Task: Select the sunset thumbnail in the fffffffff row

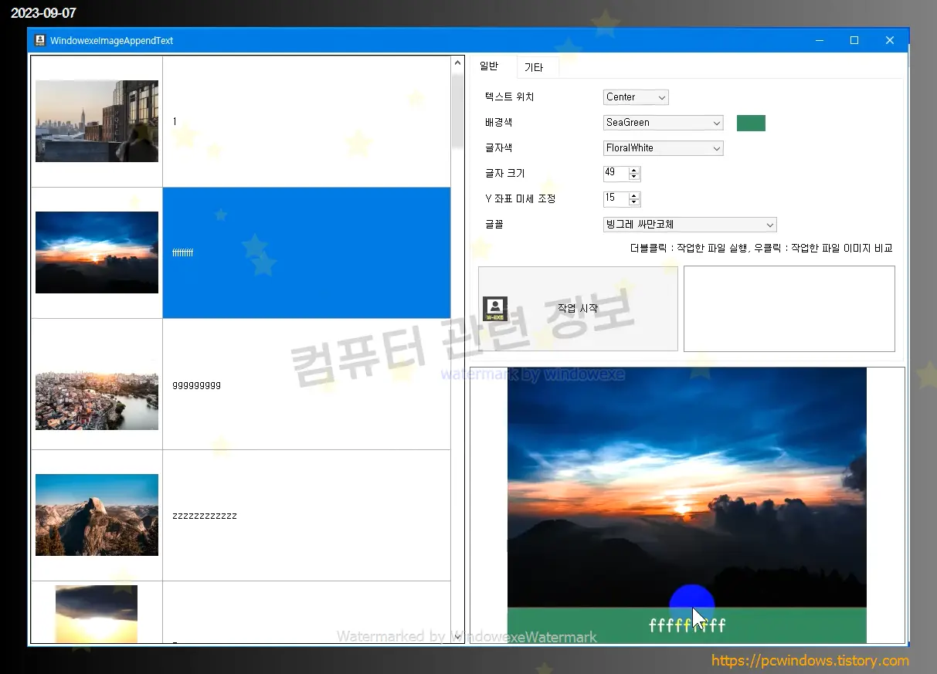Action: (97, 252)
